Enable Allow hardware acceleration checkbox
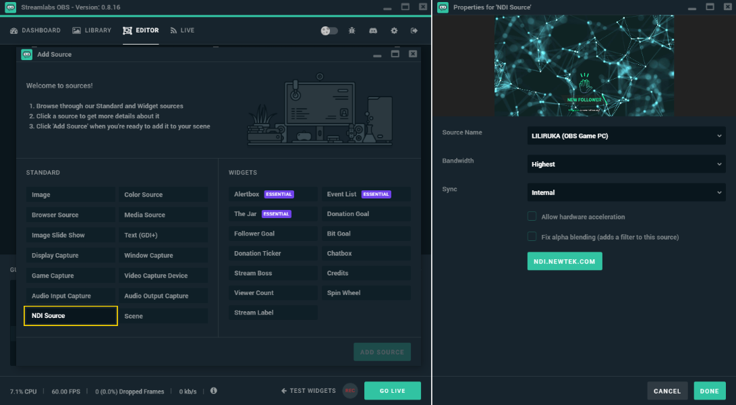Screen dimensions: 736x405 (532, 216)
